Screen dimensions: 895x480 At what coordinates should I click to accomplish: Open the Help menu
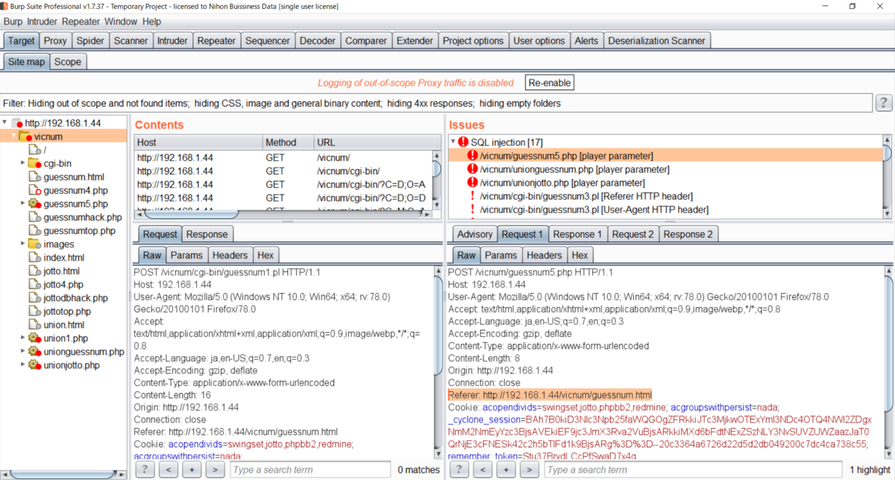151,22
